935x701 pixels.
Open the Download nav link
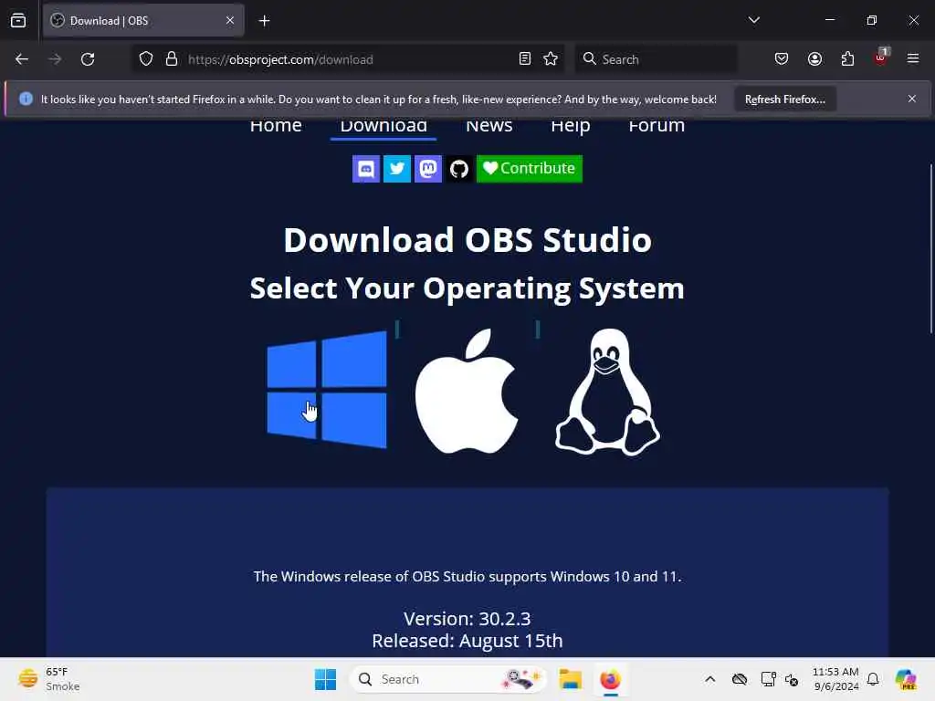coord(383,126)
